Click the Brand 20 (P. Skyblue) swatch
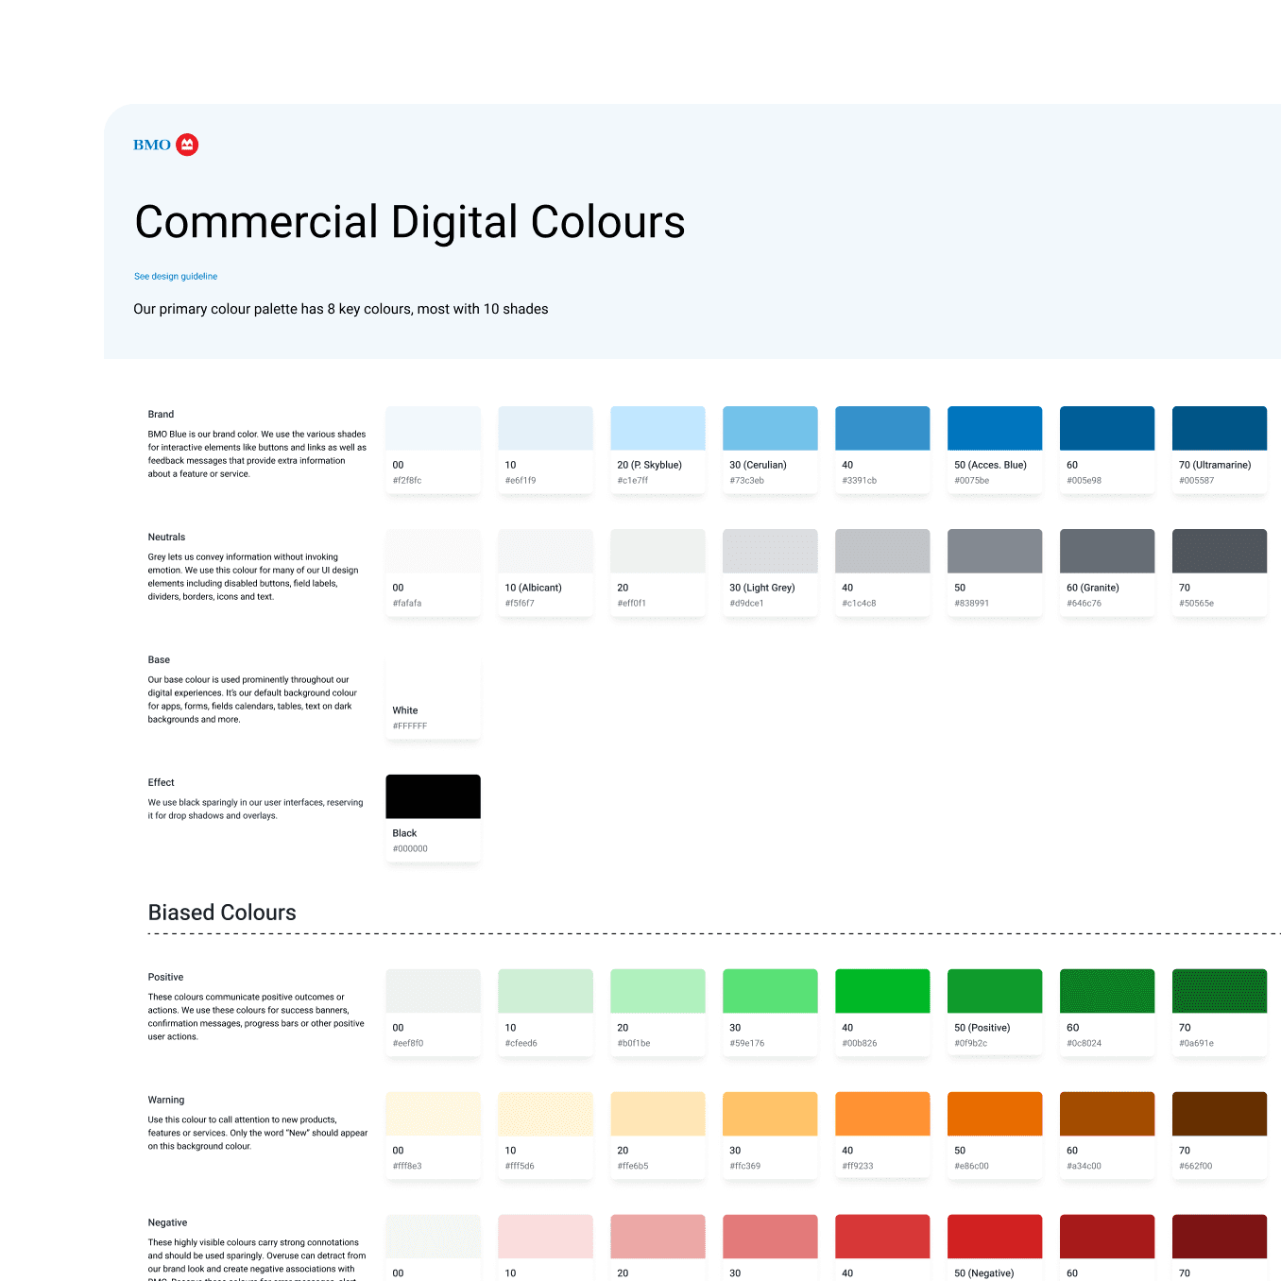The width and height of the screenshot is (1281, 1281). [x=658, y=428]
